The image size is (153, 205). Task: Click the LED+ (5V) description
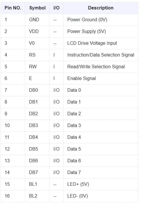[78, 184]
